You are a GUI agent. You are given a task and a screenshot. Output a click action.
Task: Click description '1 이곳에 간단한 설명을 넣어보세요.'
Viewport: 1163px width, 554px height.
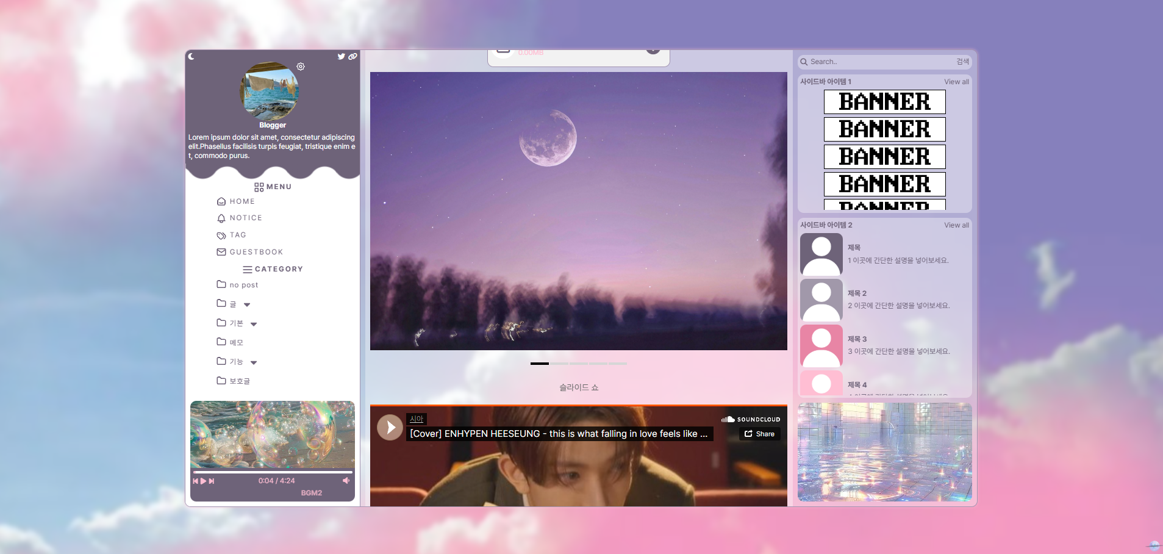(898, 261)
